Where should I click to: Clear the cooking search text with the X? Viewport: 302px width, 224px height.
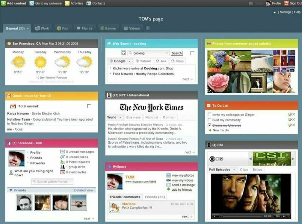pos(167,53)
